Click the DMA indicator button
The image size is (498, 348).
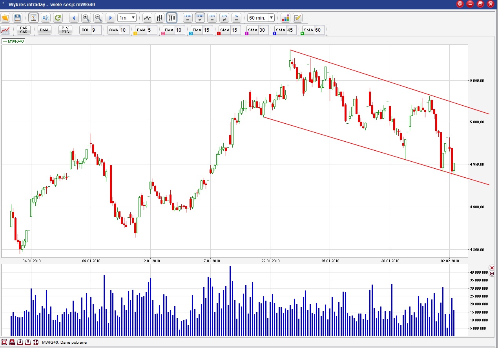click(x=44, y=30)
